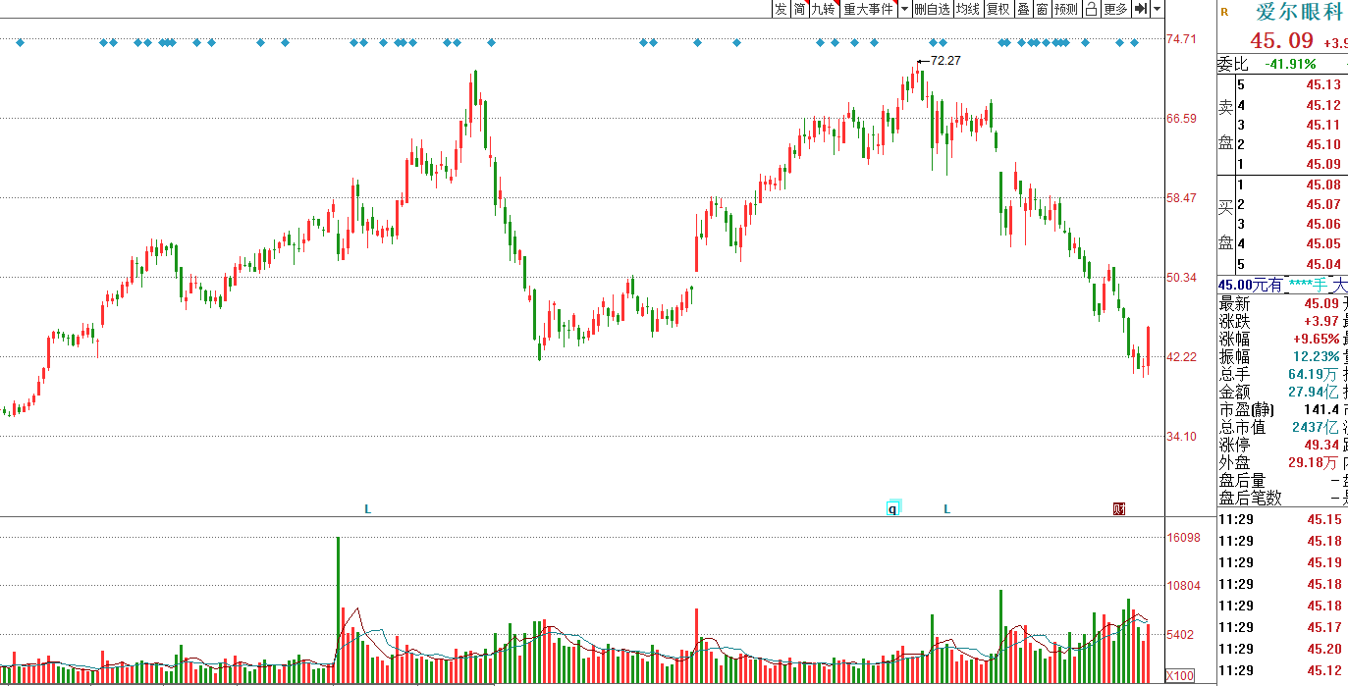The height and width of the screenshot is (686, 1348).
Task: Click the 11:29 trade row priced 45.20
Action: coord(1281,649)
